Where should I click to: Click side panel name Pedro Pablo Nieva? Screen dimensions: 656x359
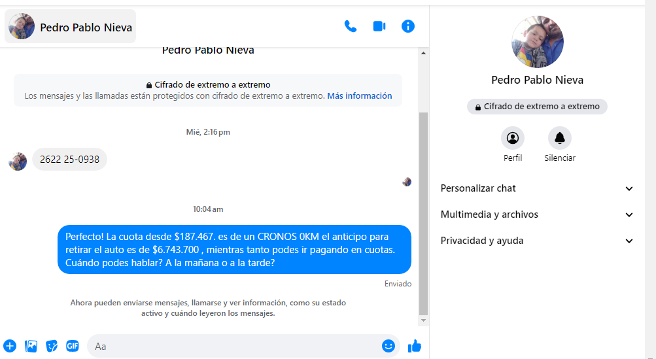pos(537,80)
